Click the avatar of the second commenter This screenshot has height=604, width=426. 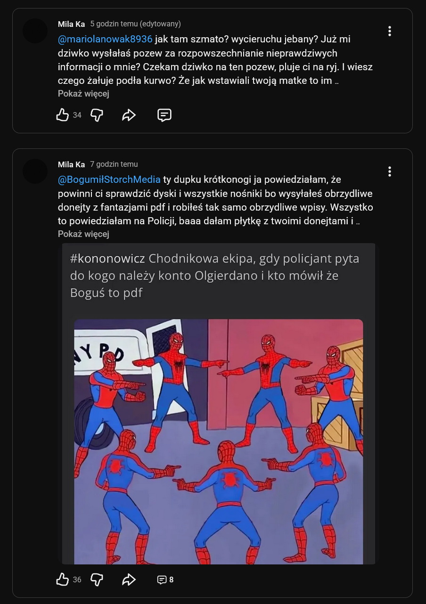pos(35,171)
